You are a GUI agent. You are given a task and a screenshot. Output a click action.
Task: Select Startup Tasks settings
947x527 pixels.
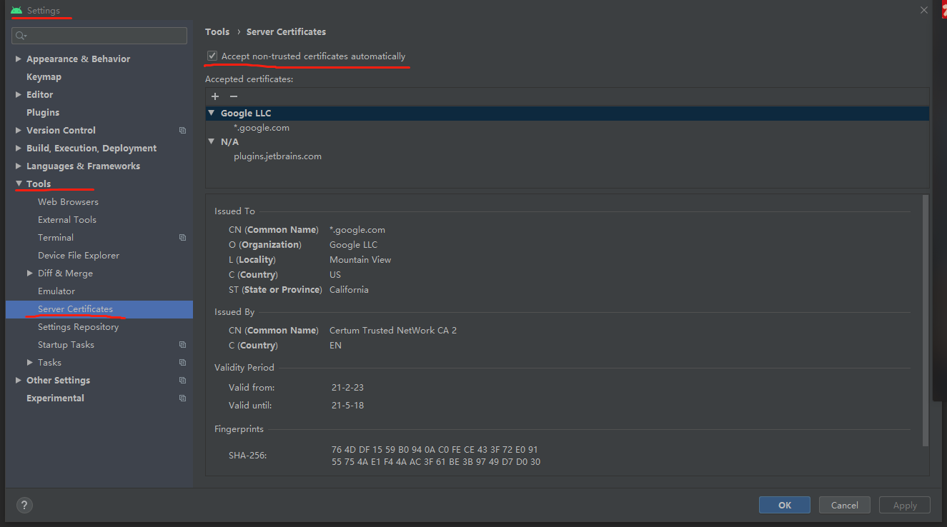[66, 345]
